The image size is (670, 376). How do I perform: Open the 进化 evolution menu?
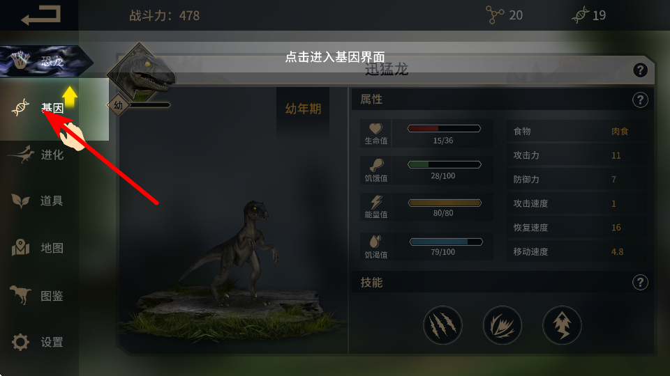[x=39, y=155]
